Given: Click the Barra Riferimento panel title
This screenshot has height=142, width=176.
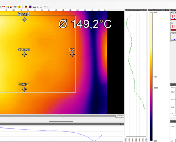Looking at the screenshot, I should 155,10.
